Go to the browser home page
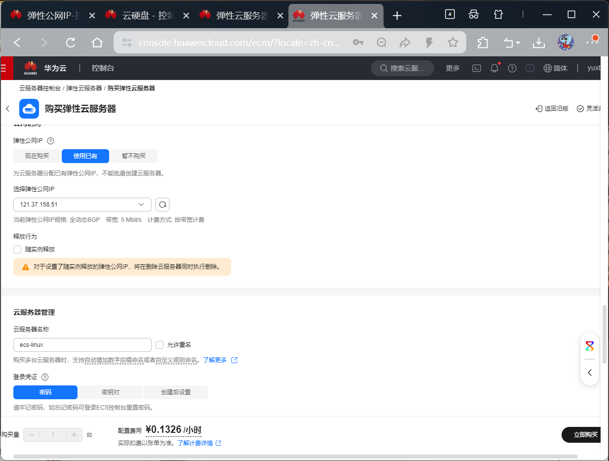Viewport: 609px width, 461px height. (x=97, y=42)
